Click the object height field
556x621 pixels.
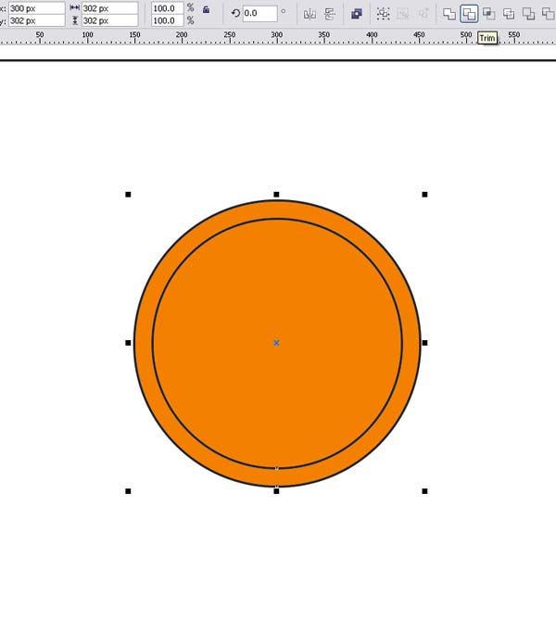(109, 20)
